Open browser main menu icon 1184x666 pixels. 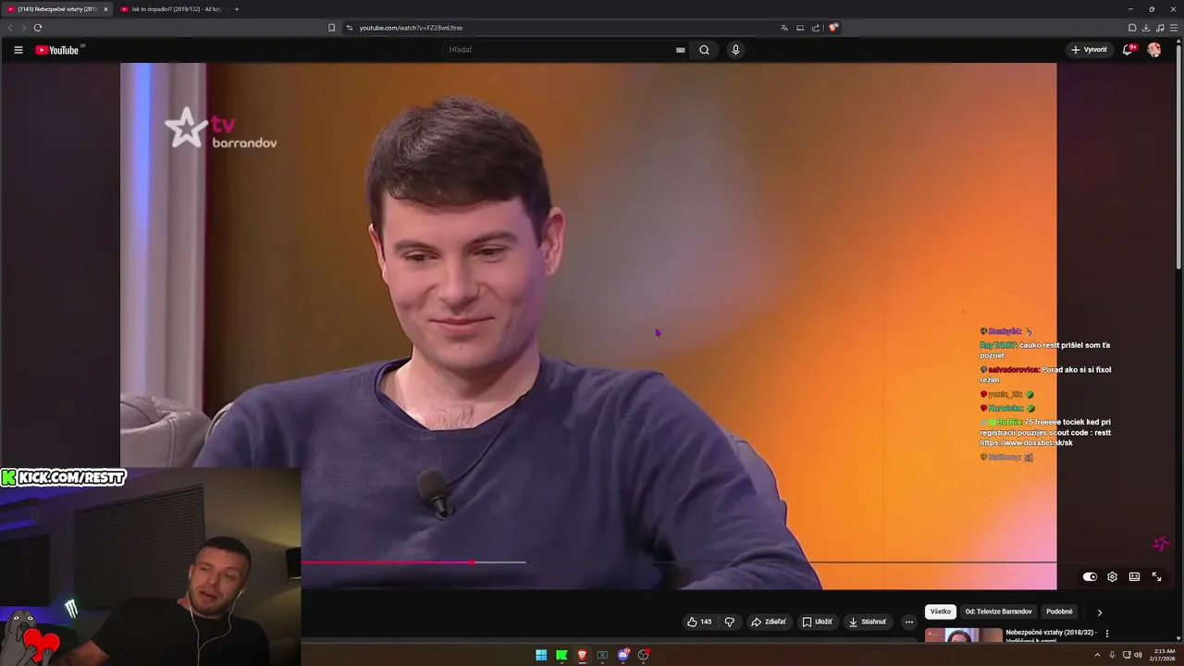[x=1174, y=28]
